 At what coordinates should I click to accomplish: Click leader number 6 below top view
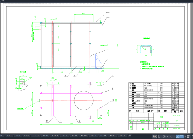65,76
